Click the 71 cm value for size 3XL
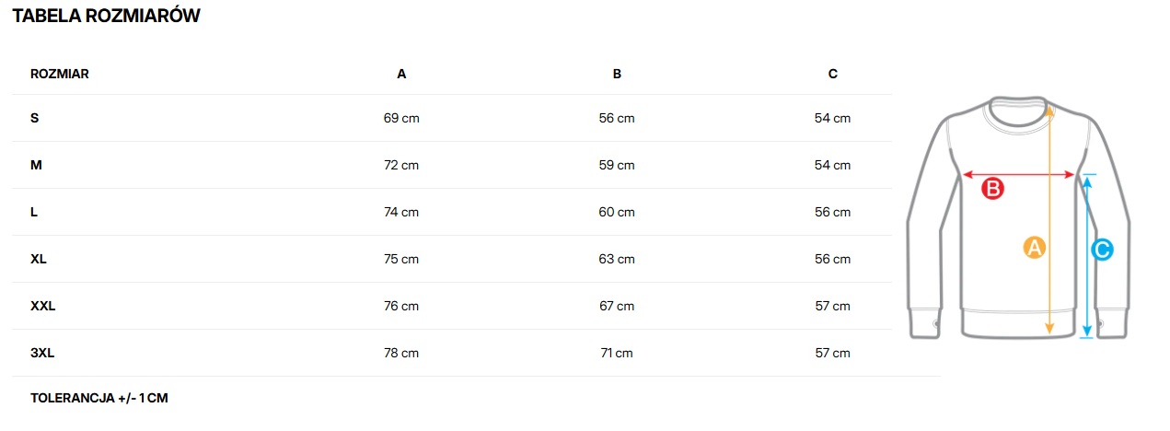Viewport: 1170px width, 431px height. (617, 353)
